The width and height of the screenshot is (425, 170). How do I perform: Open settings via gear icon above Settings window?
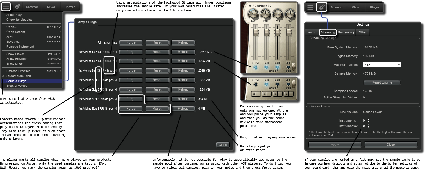322,7
